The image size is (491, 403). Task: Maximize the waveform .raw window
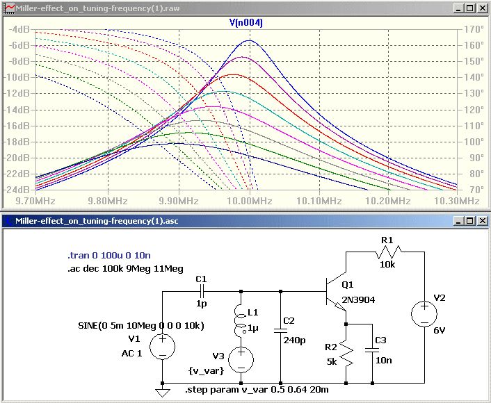[470, 8]
